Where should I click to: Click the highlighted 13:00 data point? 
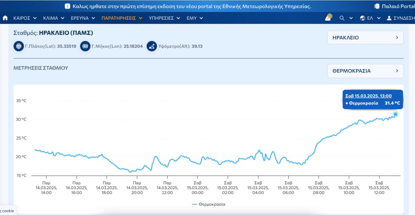tap(395, 114)
